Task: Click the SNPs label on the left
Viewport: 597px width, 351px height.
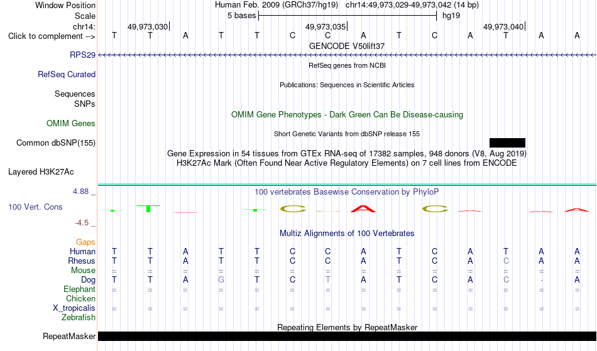Action: coord(85,104)
